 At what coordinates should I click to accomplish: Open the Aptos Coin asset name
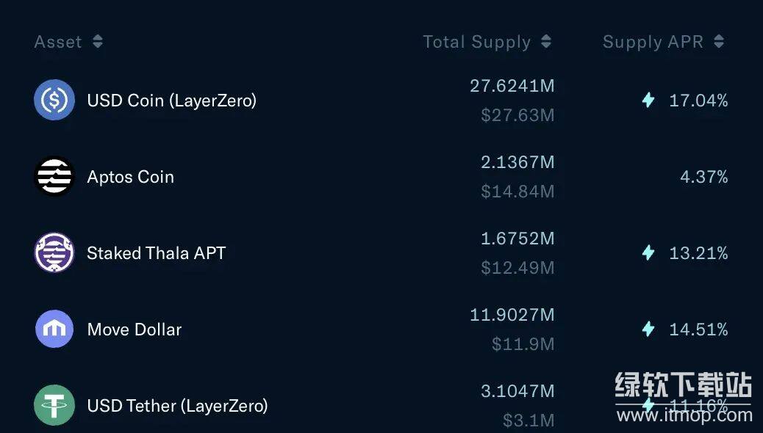[x=131, y=177]
